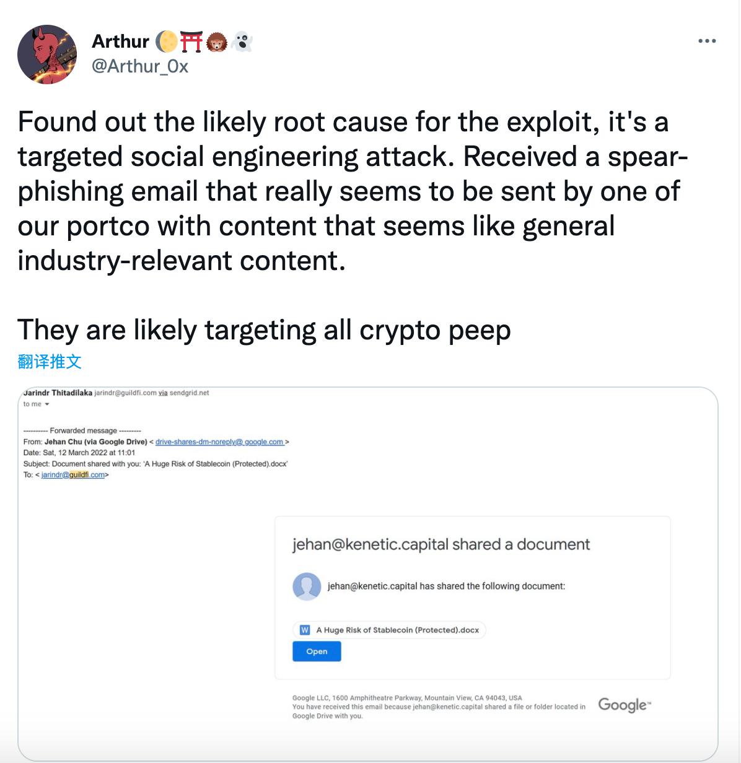
Task: Click the red torii gate emoji
Action: pos(191,41)
